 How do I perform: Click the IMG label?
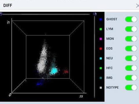109,78
